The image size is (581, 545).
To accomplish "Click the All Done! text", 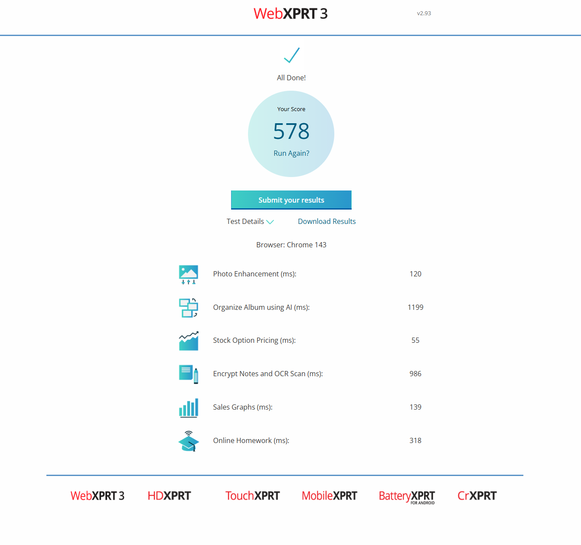I will tap(291, 78).
